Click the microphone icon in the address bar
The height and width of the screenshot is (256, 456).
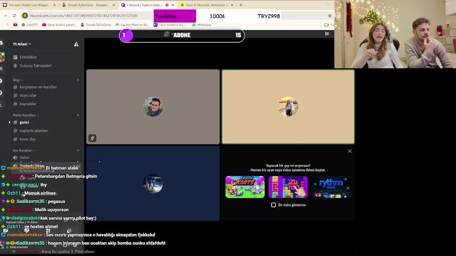point(25,16)
